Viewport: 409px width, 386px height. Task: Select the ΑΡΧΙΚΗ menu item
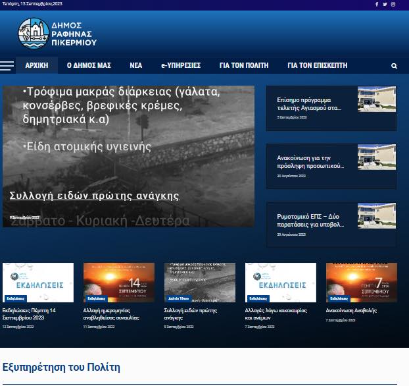(37, 65)
